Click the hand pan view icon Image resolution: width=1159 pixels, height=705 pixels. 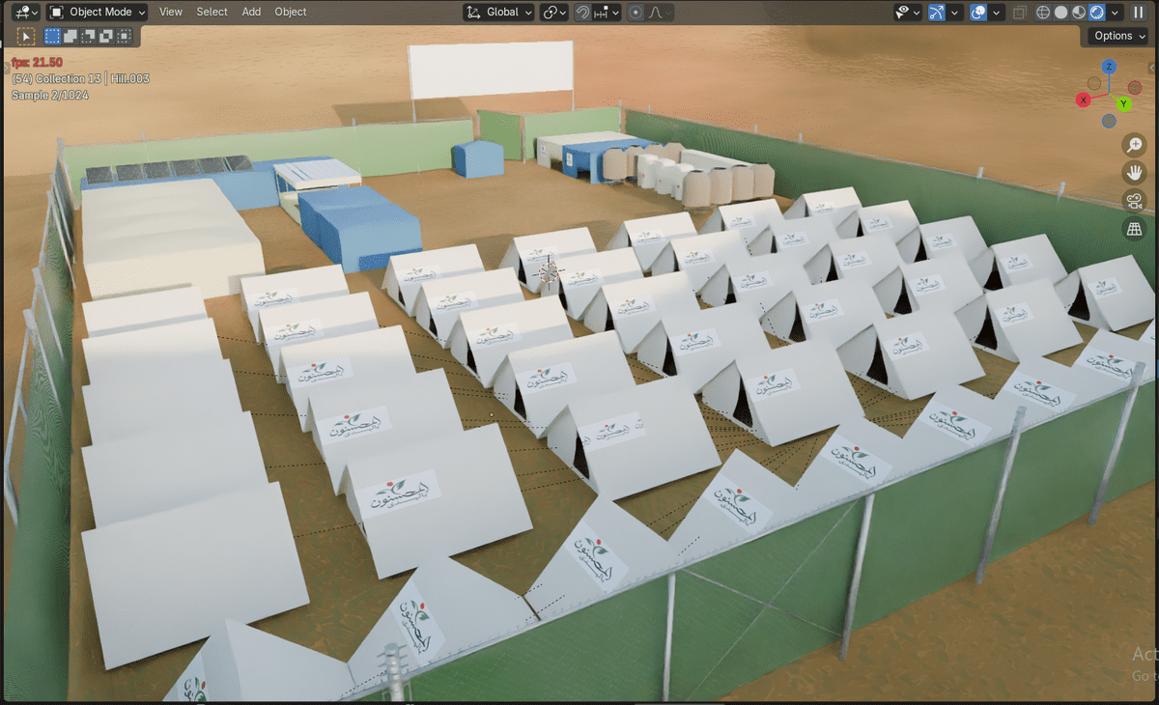click(x=1134, y=173)
